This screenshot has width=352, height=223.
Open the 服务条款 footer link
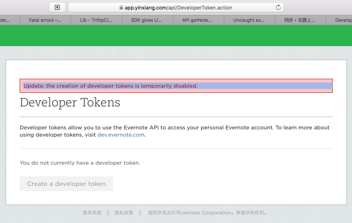click(x=92, y=213)
